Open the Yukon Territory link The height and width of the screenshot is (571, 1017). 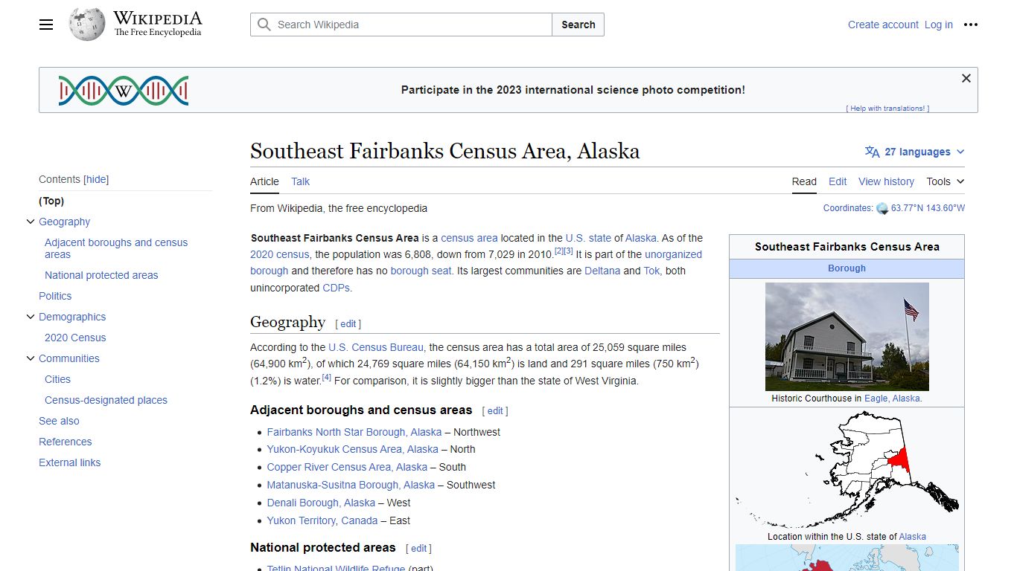(x=302, y=520)
